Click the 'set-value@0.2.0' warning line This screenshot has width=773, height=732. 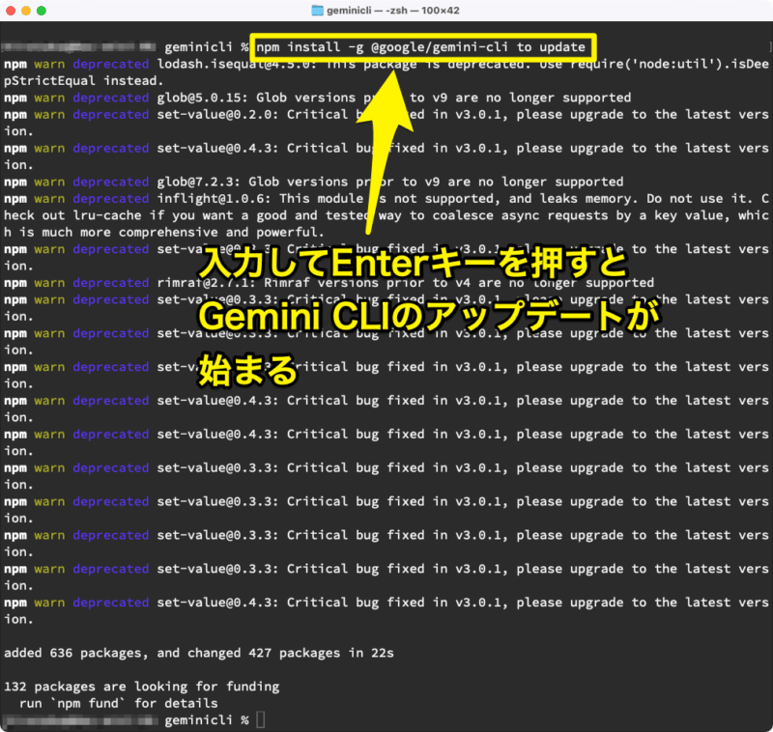click(386, 114)
